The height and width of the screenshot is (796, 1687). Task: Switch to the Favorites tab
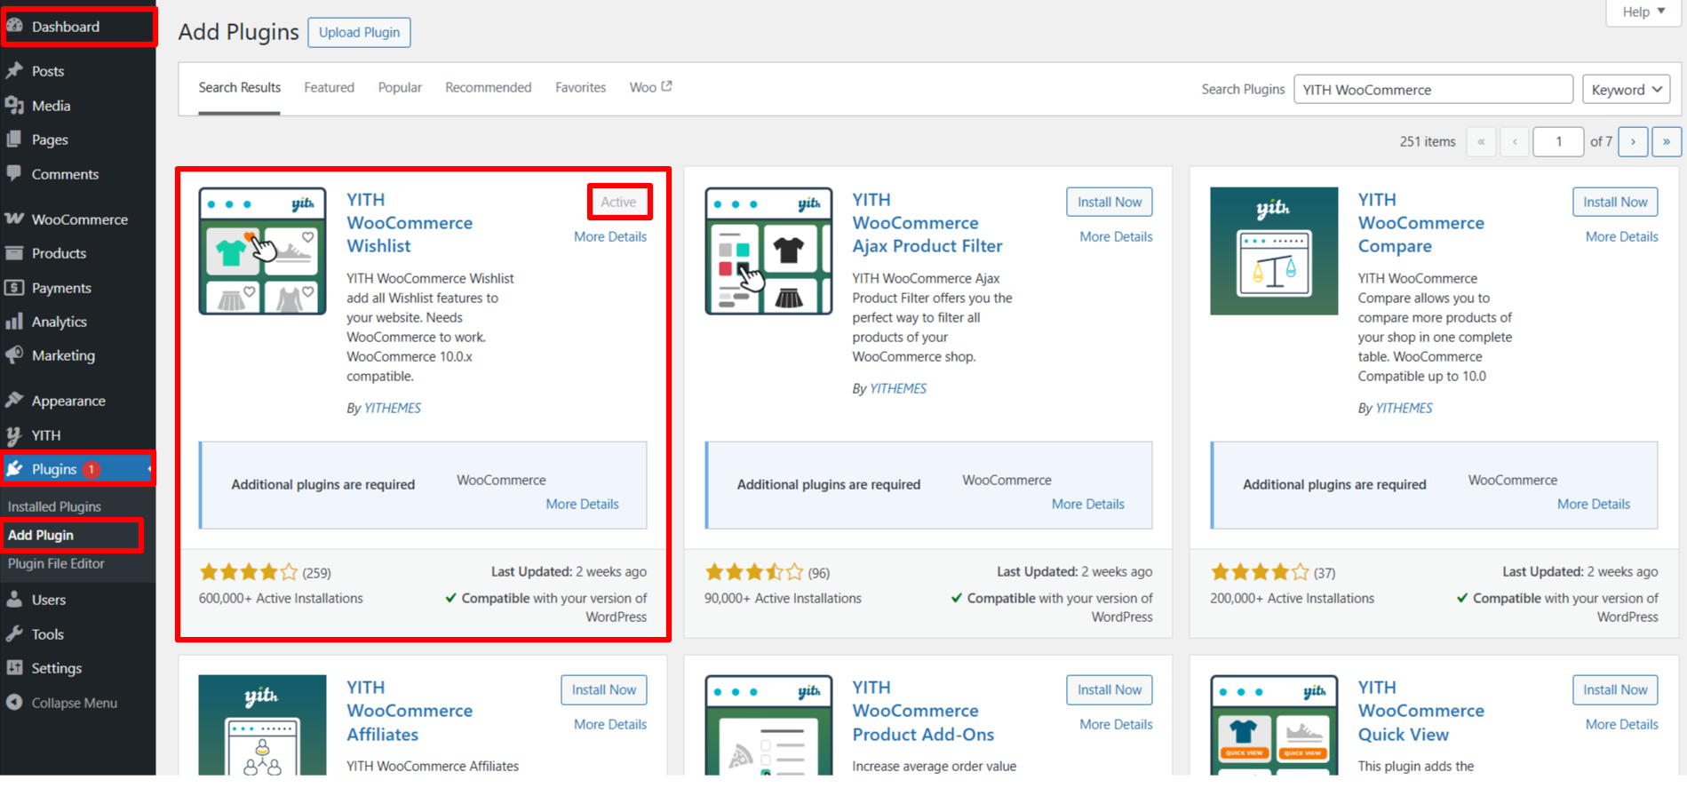[581, 87]
